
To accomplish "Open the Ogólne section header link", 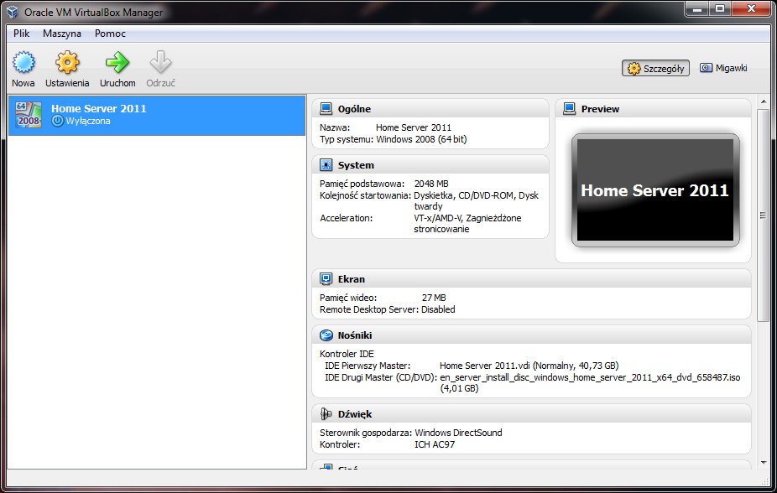I will (x=354, y=109).
